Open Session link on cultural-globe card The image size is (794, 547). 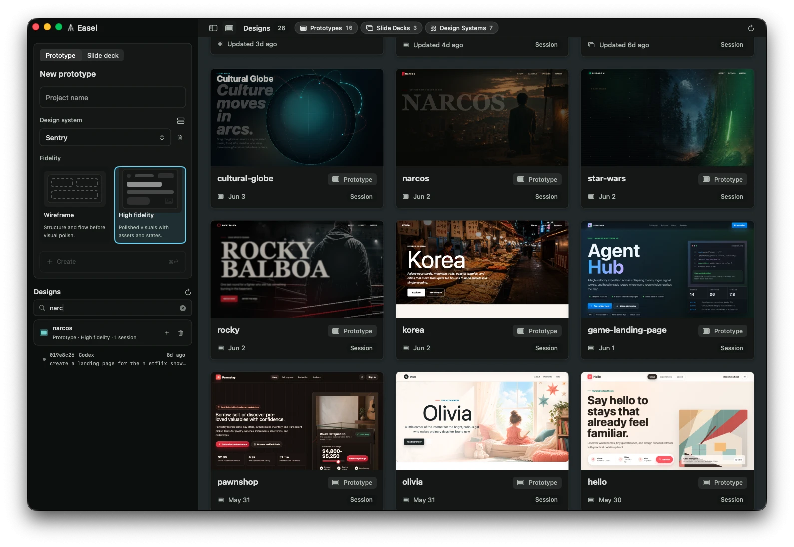361,197
